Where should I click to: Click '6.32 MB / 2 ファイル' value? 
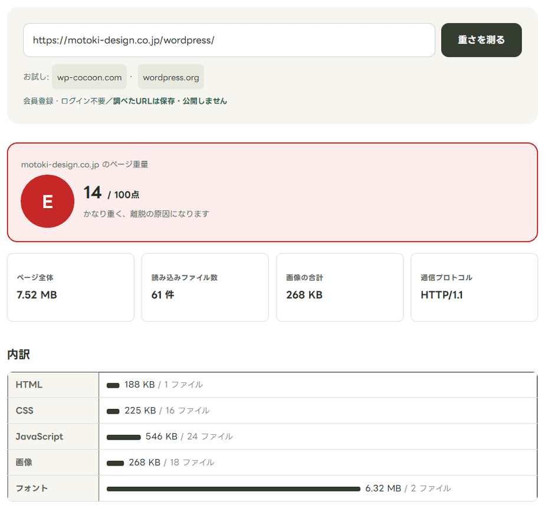coord(408,488)
